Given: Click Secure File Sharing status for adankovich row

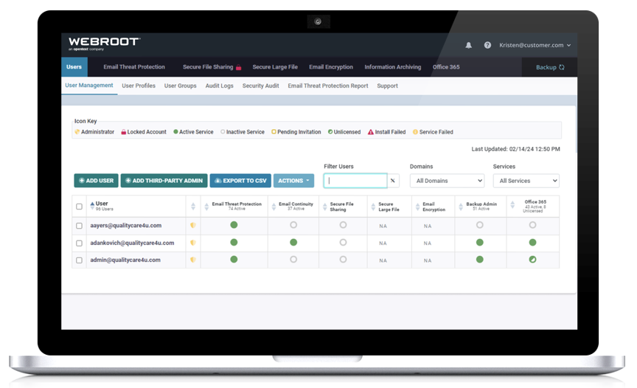Looking at the screenshot, I should [343, 242].
